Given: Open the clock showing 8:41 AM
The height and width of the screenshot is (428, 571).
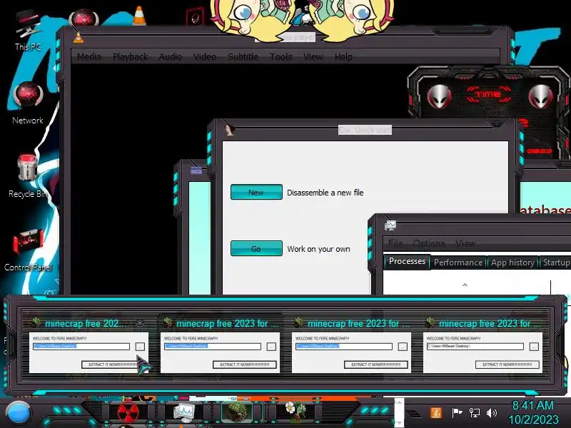Looking at the screenshot, I should click(533, 412).
